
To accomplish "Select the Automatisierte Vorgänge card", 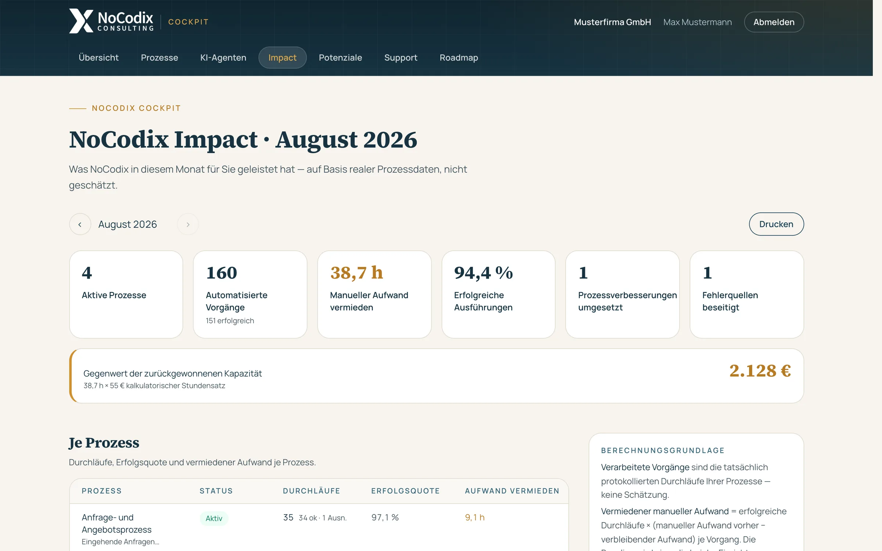I will (x=250, y=295).
